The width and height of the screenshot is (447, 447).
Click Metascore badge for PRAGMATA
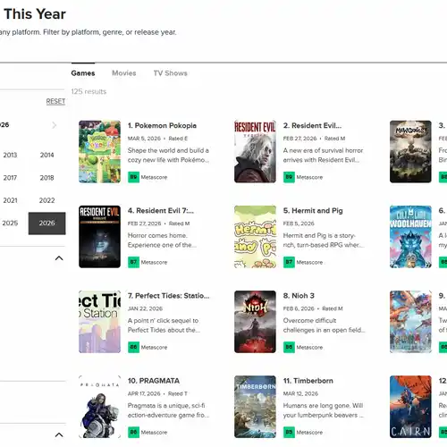[133, 432]
